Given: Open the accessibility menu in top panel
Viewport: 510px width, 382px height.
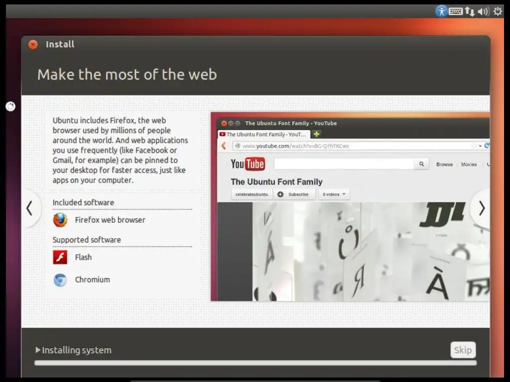Looking at the screenshot, I should 441,11.
